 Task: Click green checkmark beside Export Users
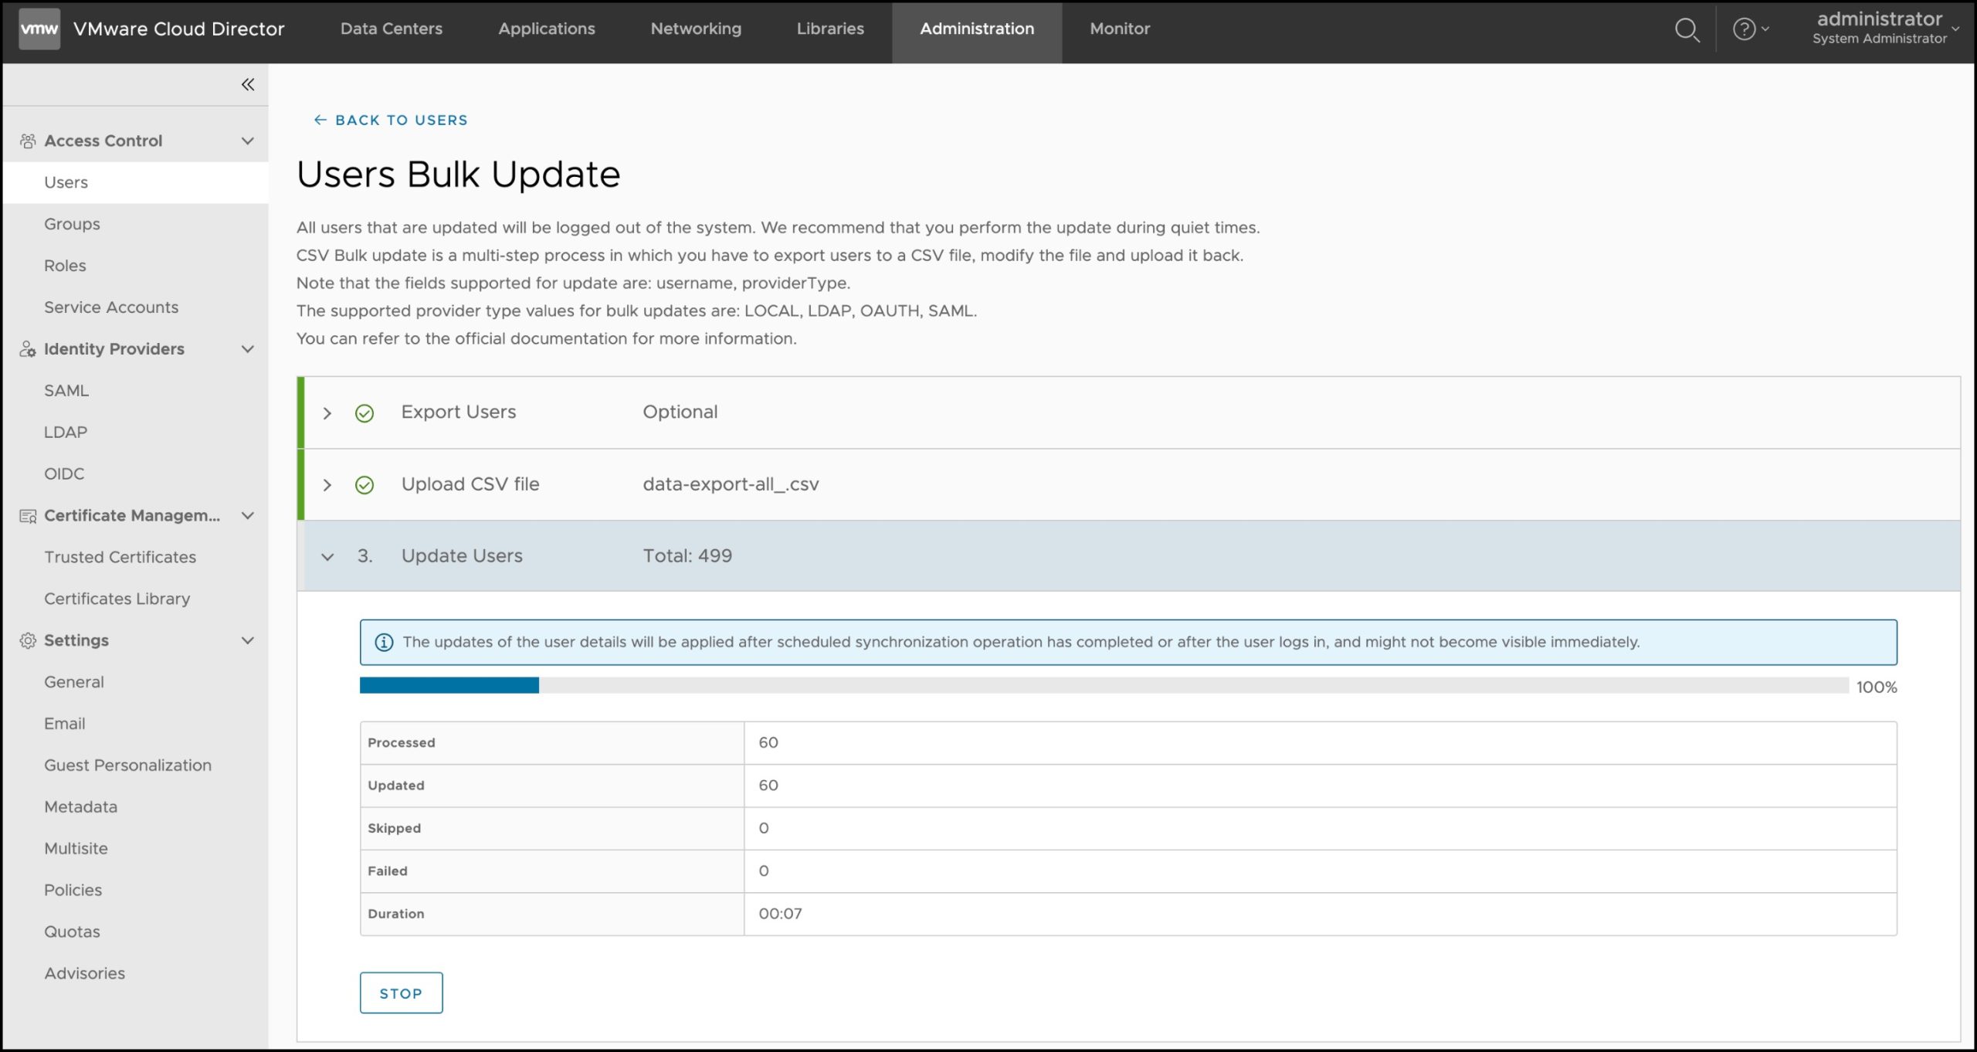coord(364,413)
